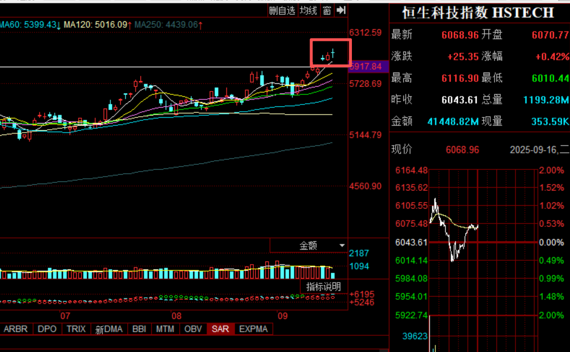Click the 5728.69 price axis label

[x=365, y=84]
